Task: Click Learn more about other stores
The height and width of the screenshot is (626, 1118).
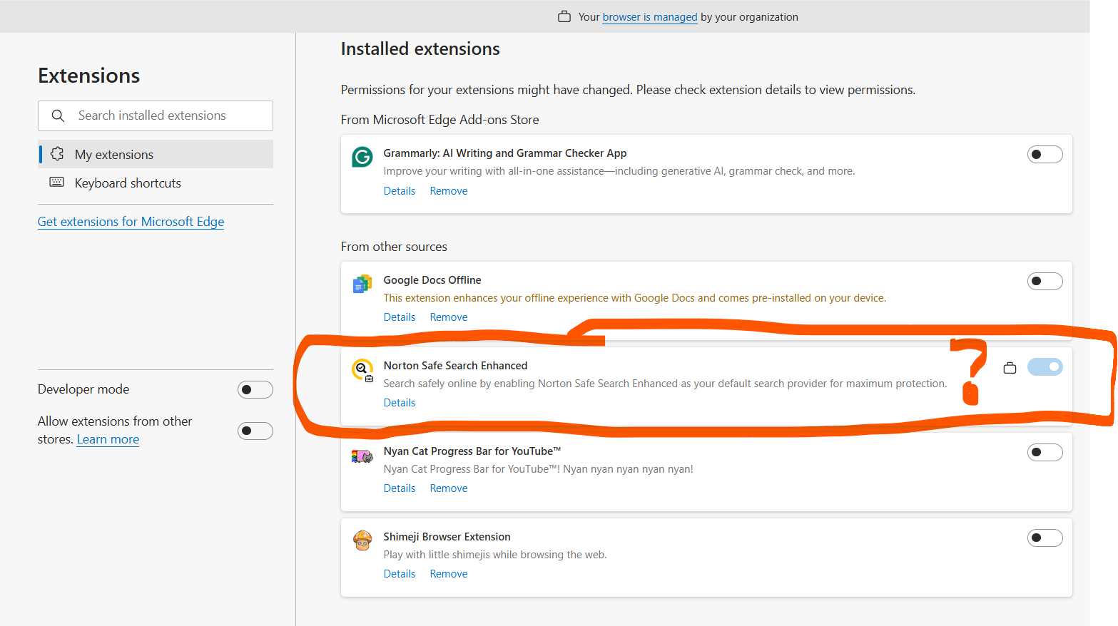Action: (108, 439)
